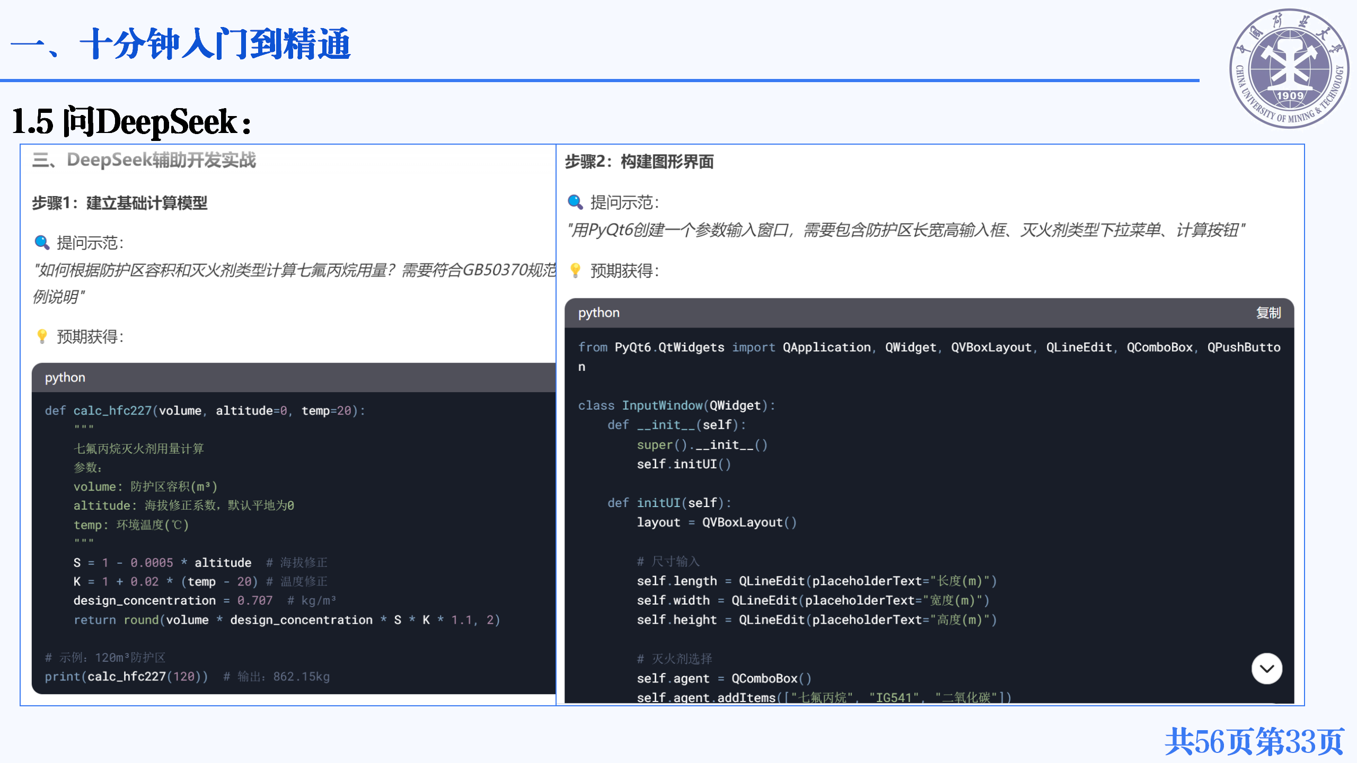Click the magnifier icon beside step 1 提问示范
This screenshot has height=763, width=1357.
click(x=42, y=243)
